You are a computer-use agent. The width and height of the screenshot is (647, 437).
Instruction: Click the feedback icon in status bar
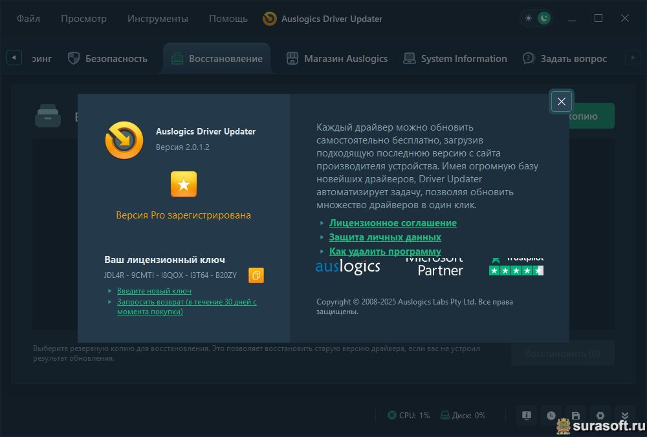coord(526,416)
